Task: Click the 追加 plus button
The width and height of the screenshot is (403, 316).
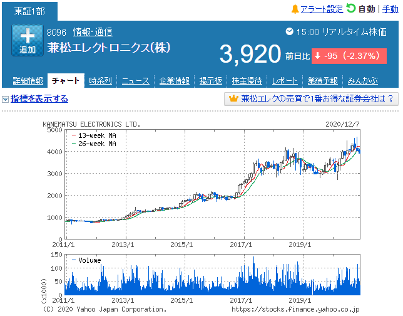Action: (28, 40)
